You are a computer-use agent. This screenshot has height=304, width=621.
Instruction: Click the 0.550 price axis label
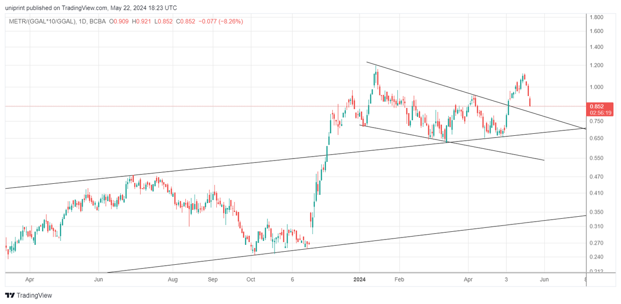[x=597, y=158]
